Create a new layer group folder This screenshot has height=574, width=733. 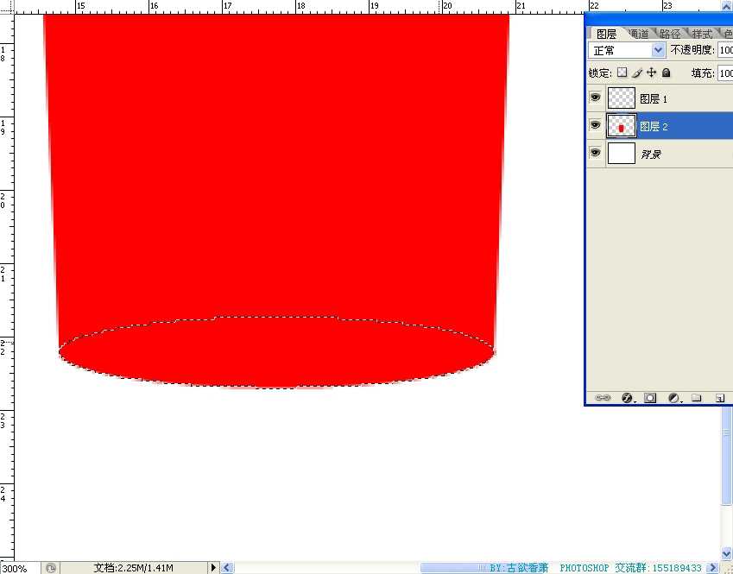[697, 398]
